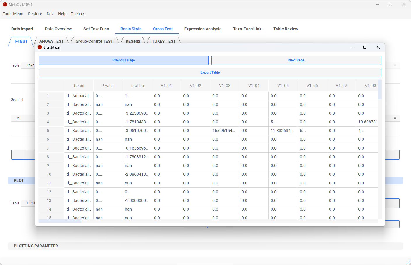This screenshot has height=265, width=411.
Task: Open the Table Review tab
Action: click(x=286, y=29)
